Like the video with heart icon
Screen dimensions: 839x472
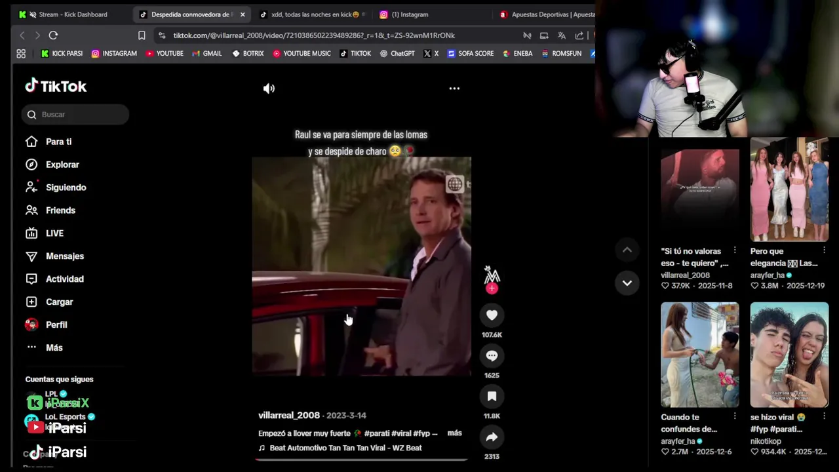492,315
